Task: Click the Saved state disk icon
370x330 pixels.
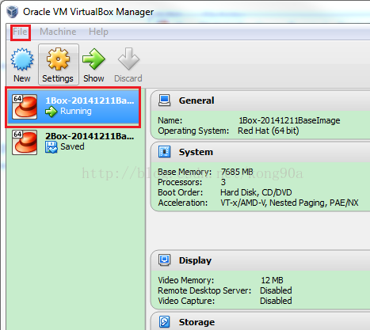Action: pos(51,147)
